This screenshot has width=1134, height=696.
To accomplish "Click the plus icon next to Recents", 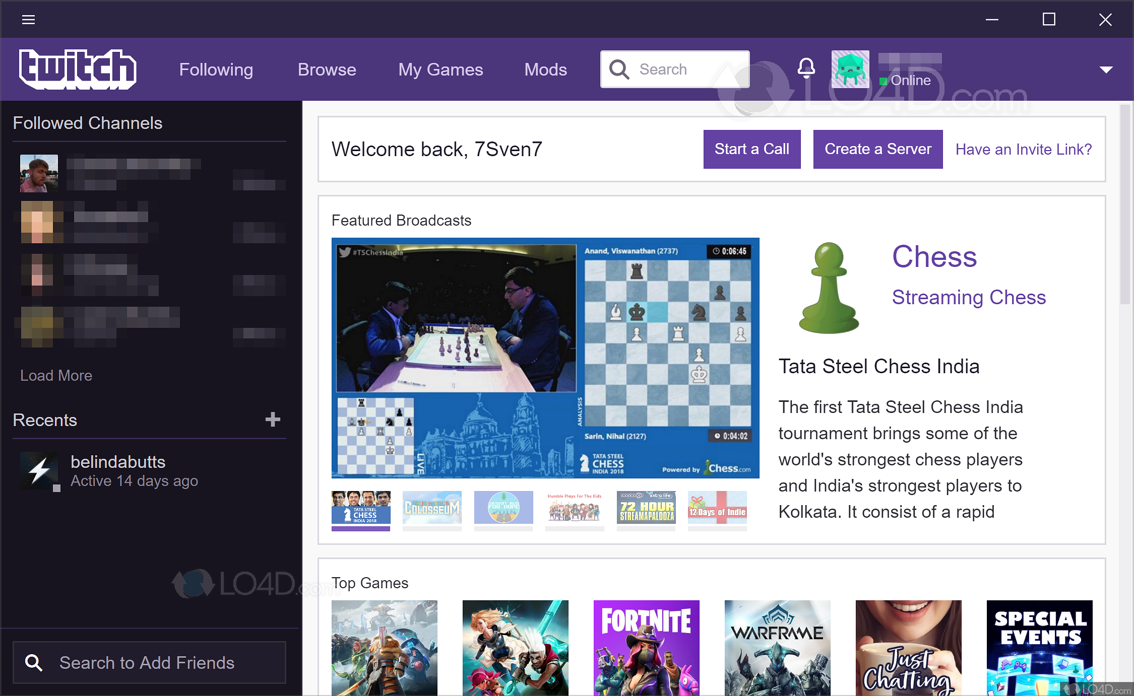I will tap(273, 420).
